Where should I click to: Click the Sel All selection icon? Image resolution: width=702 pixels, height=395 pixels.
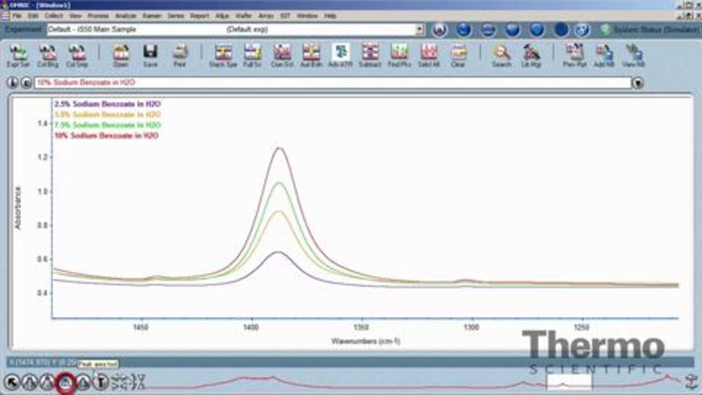[x=428, y=55]
